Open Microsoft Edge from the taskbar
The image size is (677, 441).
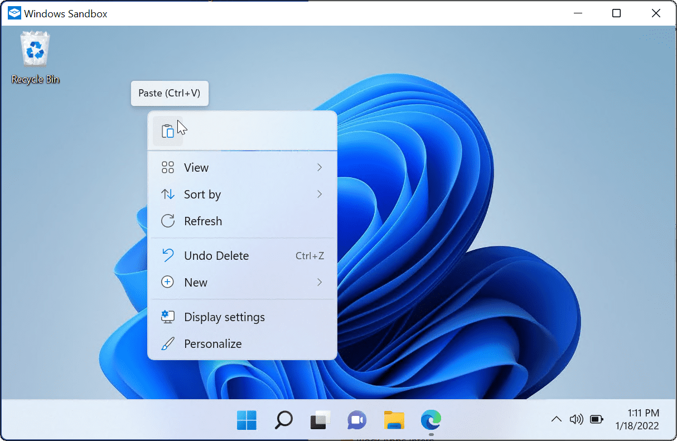[x=431, y=420]
